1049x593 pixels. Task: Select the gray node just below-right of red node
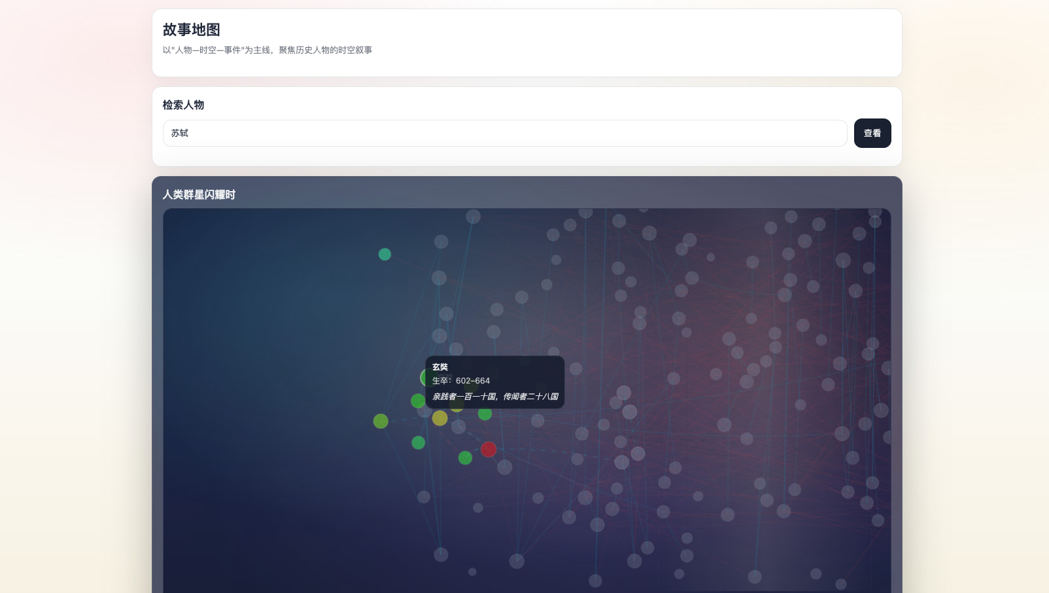[x=505, y=467]
